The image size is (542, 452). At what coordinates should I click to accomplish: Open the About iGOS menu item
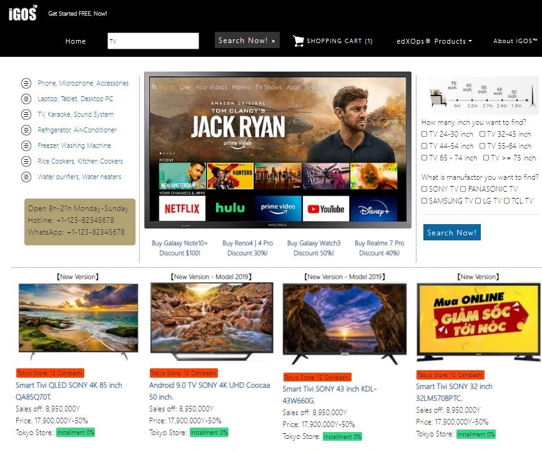515,41
